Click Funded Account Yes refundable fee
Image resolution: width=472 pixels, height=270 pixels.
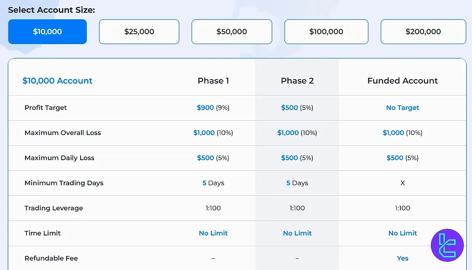403,258
